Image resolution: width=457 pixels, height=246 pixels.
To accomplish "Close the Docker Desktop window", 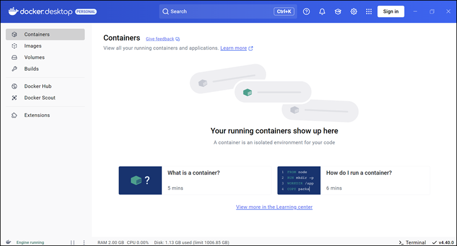I will click(448, 11).
